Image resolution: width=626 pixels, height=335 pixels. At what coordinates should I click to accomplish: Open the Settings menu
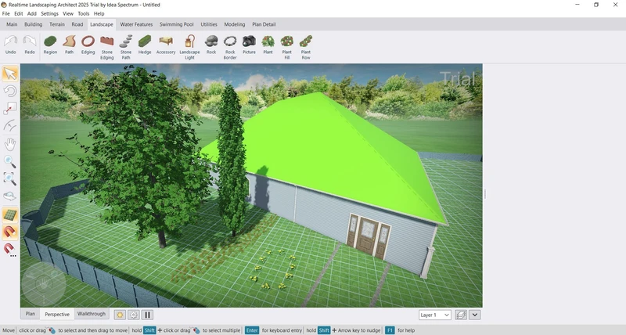pos(49,13)
